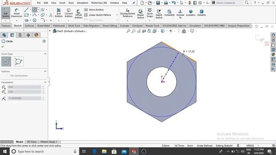Image resolution: width=276 pixels, height=155 pixels.
Task: Select the Arc sketch tool
Action: (x=34, y=15)
